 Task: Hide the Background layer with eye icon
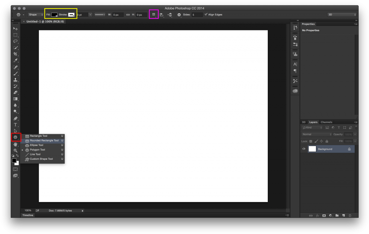coord(304,149)
